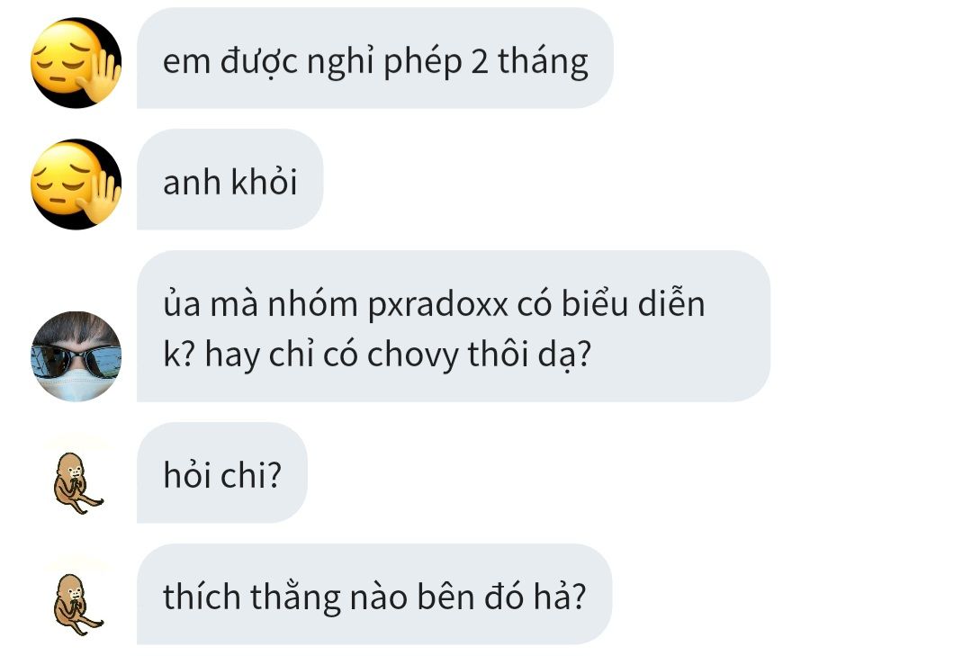
Task: Select "thích thằng nào bên đó hả?" bubble
Action: tap(374, 595)
